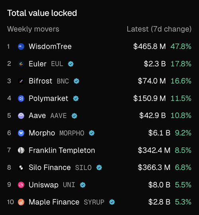Select the MORPHO ticker label
199x215 pixels.
(72, 133)
